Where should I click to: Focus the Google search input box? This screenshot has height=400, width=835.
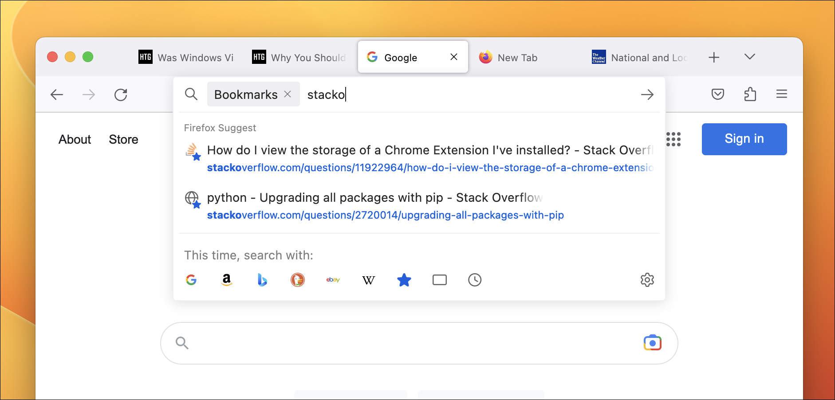(x=419, y=343)
